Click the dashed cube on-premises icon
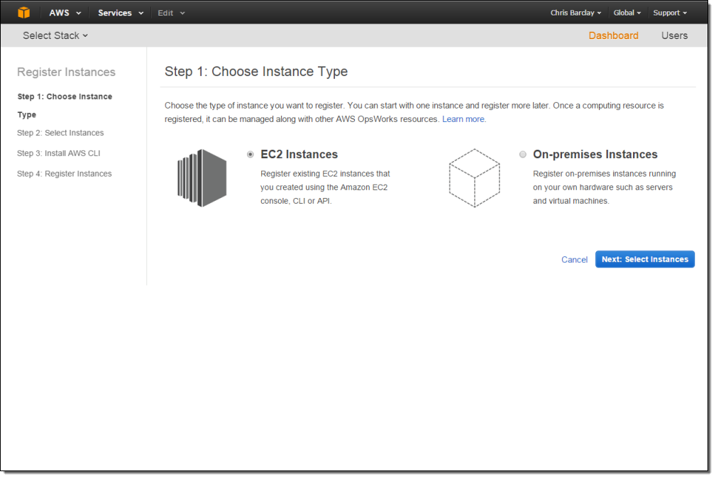 (x=474, y=178)
